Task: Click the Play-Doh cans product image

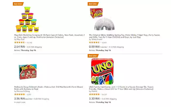Action: click(28, 20)
